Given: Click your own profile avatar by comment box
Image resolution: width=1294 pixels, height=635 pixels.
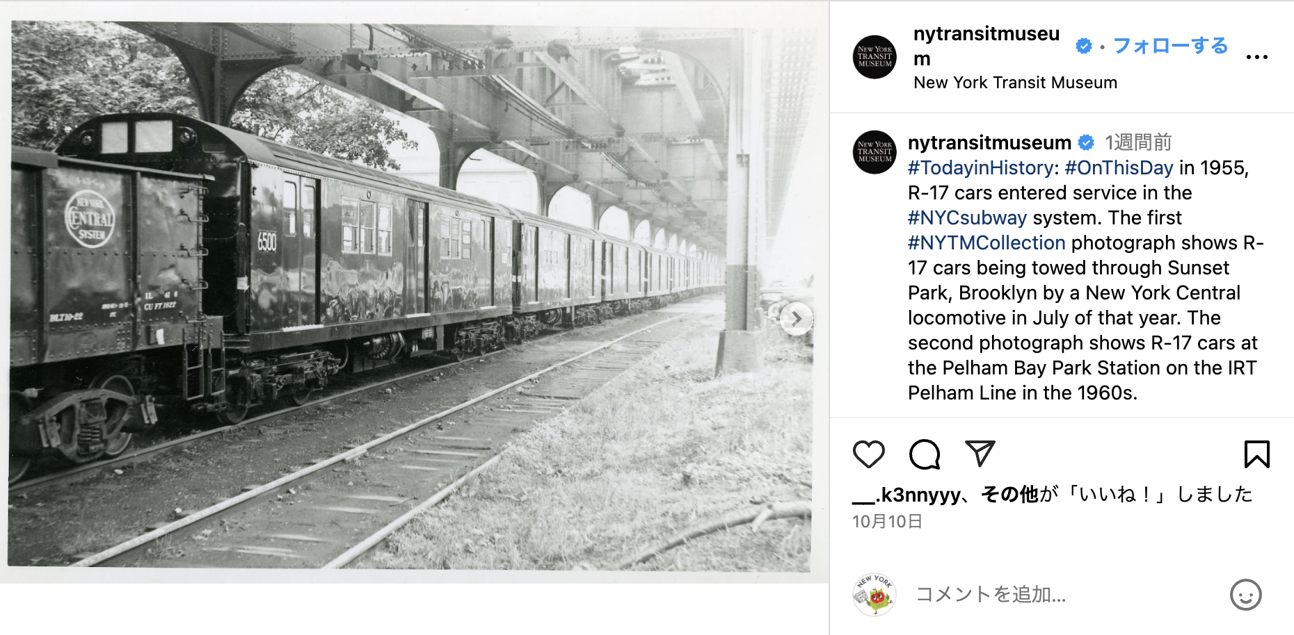Looking at the screenshot, I should 874,595.
